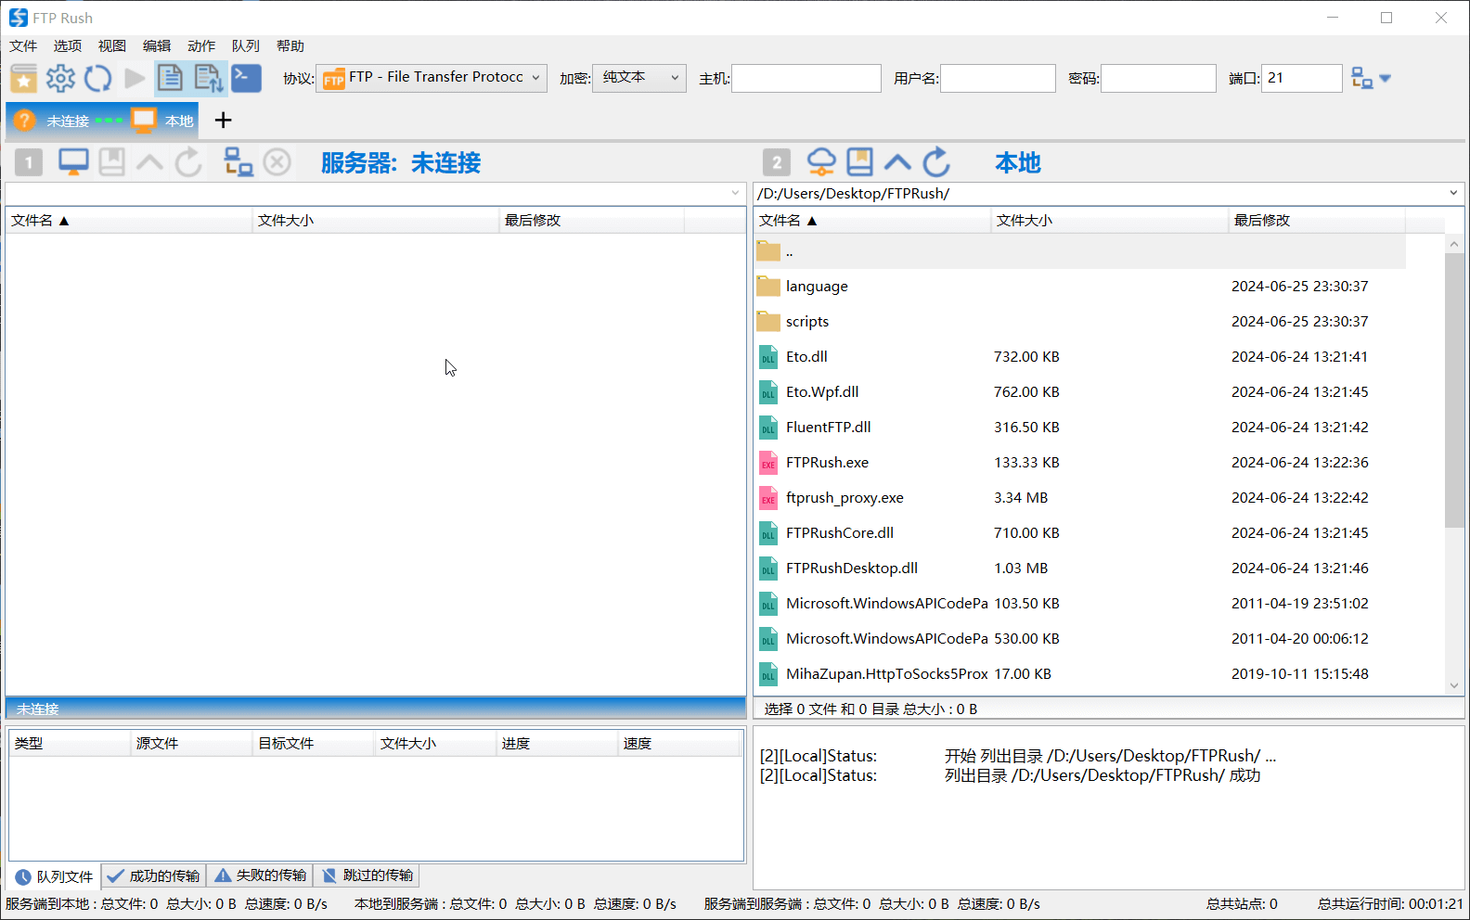Sort left pane by 文件名 column
Screen dimensions: 1470x920
(128, 220)
